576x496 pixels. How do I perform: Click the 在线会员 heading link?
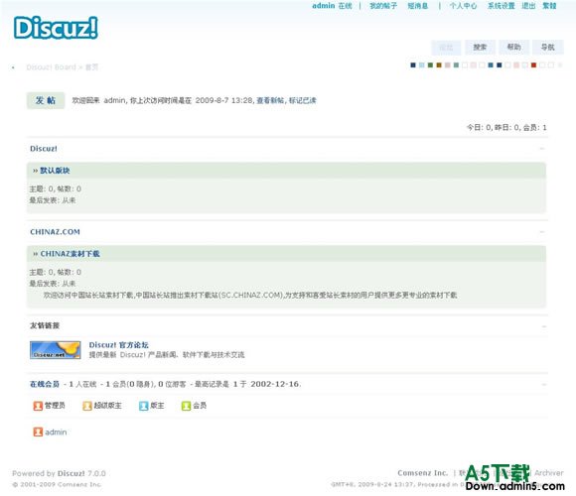(x=45, y=384)
